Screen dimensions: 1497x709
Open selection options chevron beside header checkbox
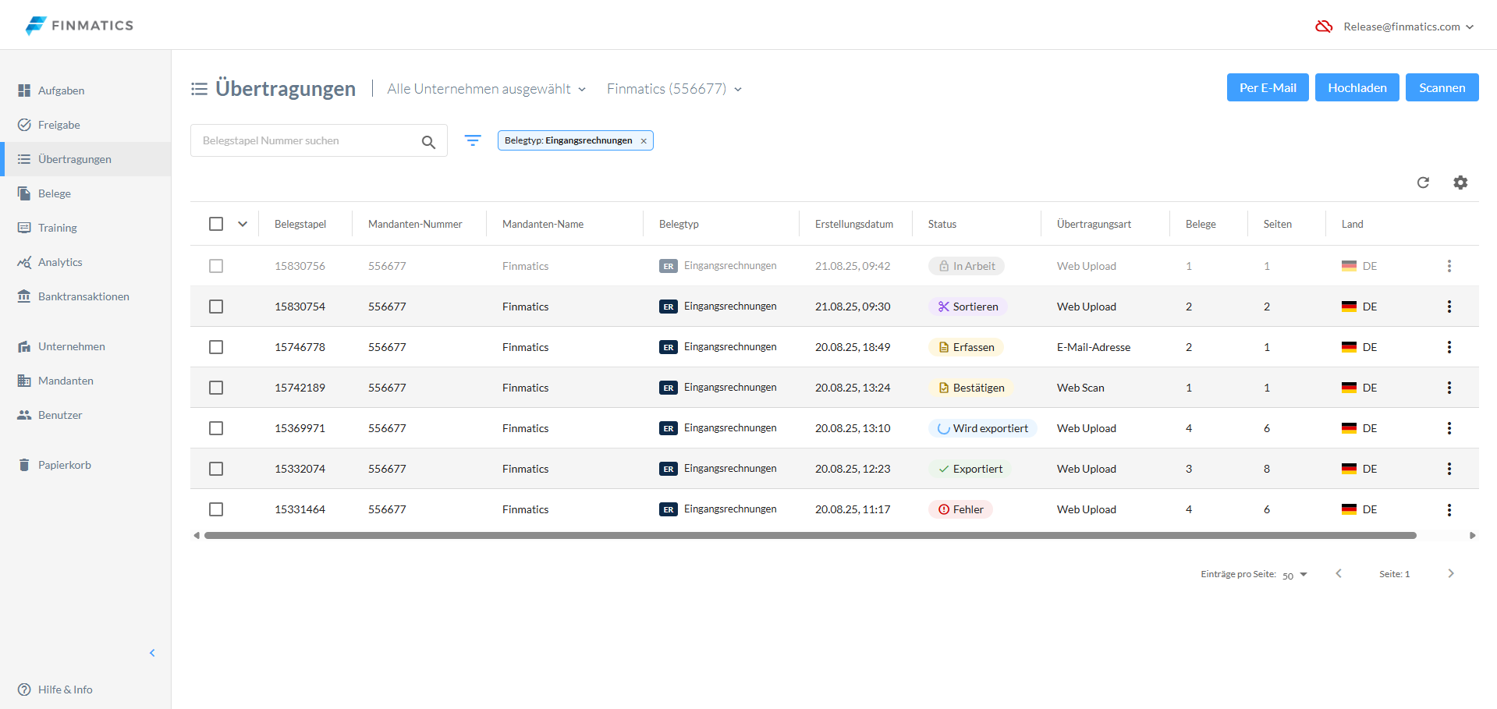(243, 224)
